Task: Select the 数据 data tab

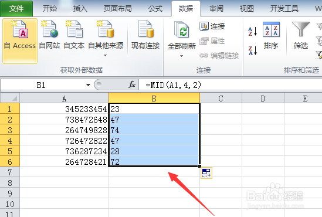Action: 186,9
